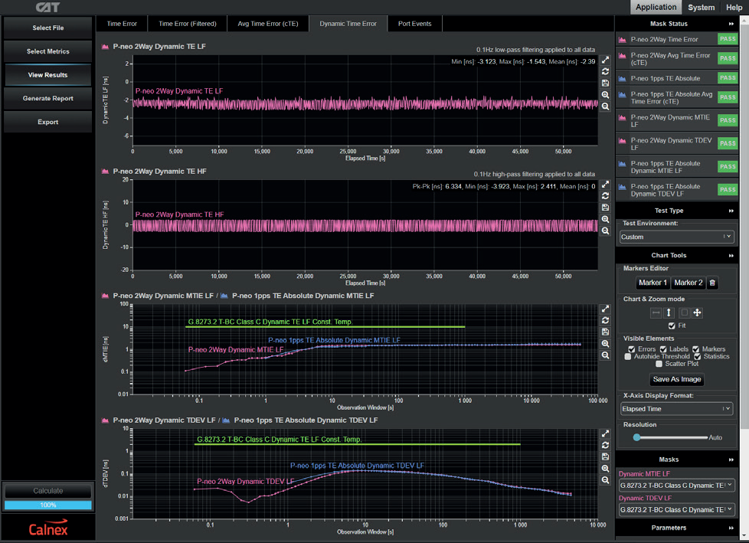Screen dimensions: 749x543
Task: Collapse the Mask Status panel header
Action: pyautogui.click(x=731, y=24)
